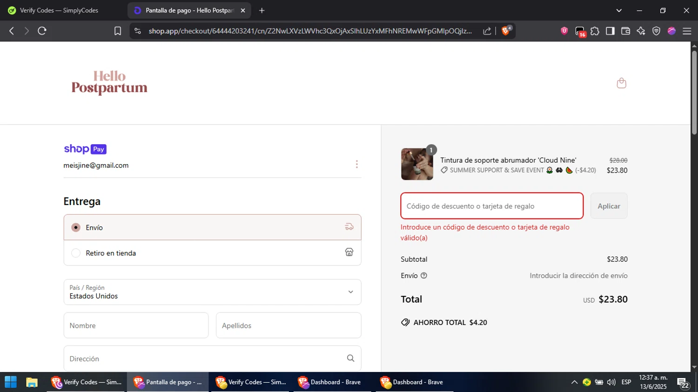Open a new browser tab
Image resolution: width=698 pixels, height=392 pixels.
[x=262, y=10]
